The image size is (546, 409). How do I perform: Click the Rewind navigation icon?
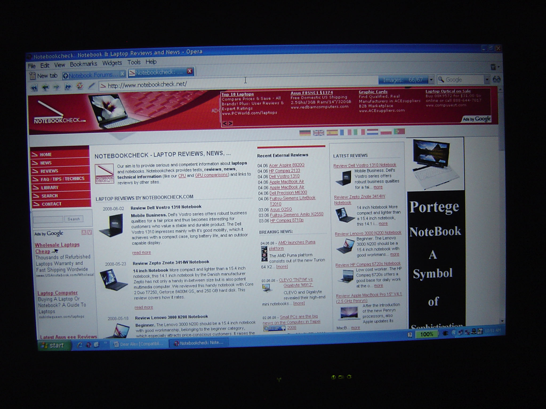34,87
